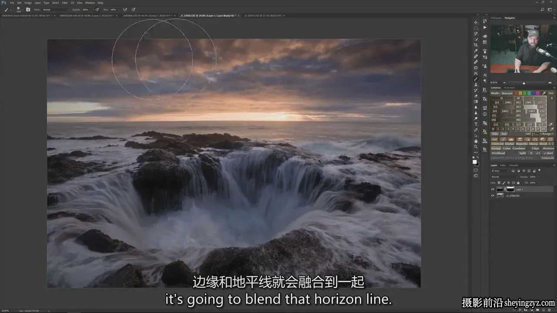Open the Window menu

click(90, 3)
